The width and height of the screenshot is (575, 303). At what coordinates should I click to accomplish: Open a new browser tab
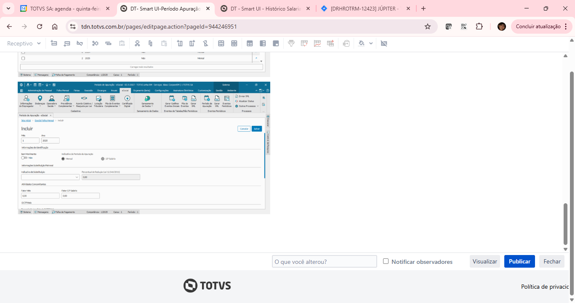point(423,8)
